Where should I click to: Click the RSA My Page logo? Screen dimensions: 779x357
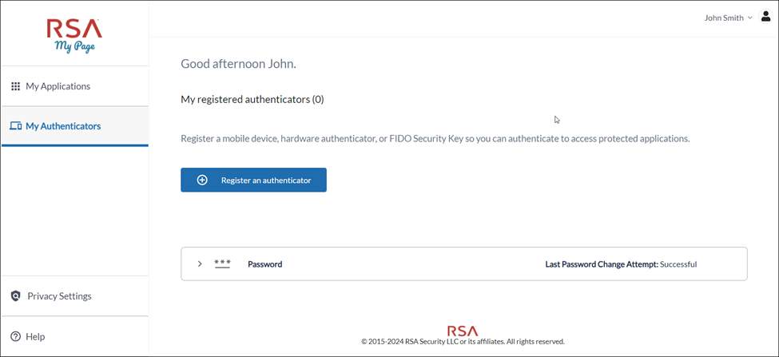74,35
